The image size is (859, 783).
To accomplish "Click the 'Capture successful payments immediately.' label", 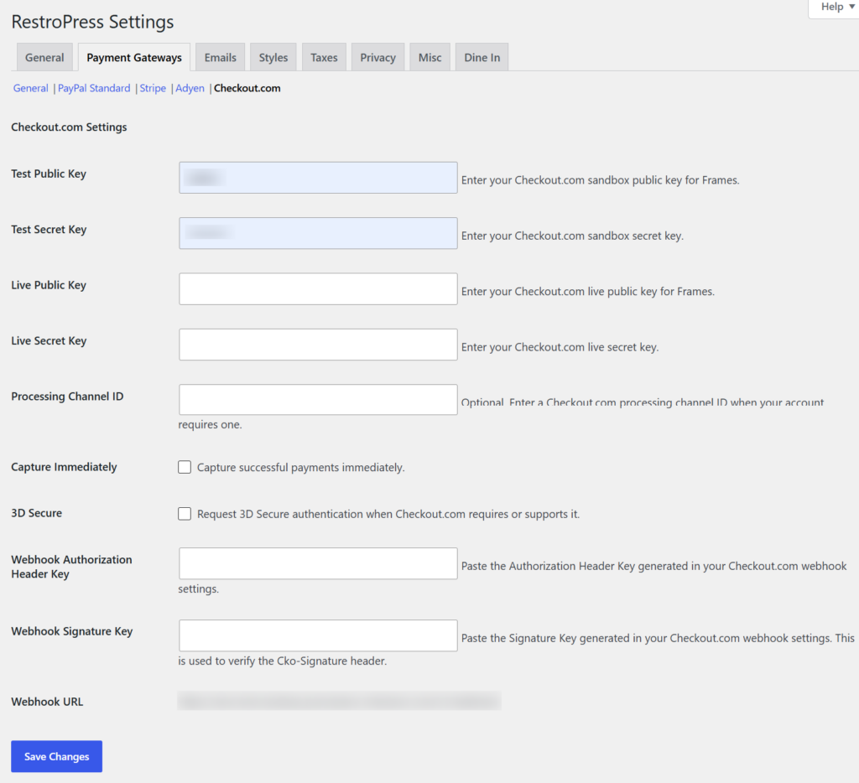I will pos(301,468).
